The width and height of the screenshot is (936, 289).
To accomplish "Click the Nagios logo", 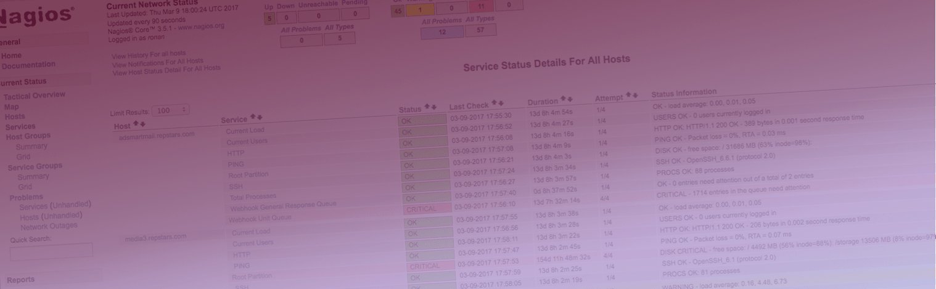I will 37,15.
